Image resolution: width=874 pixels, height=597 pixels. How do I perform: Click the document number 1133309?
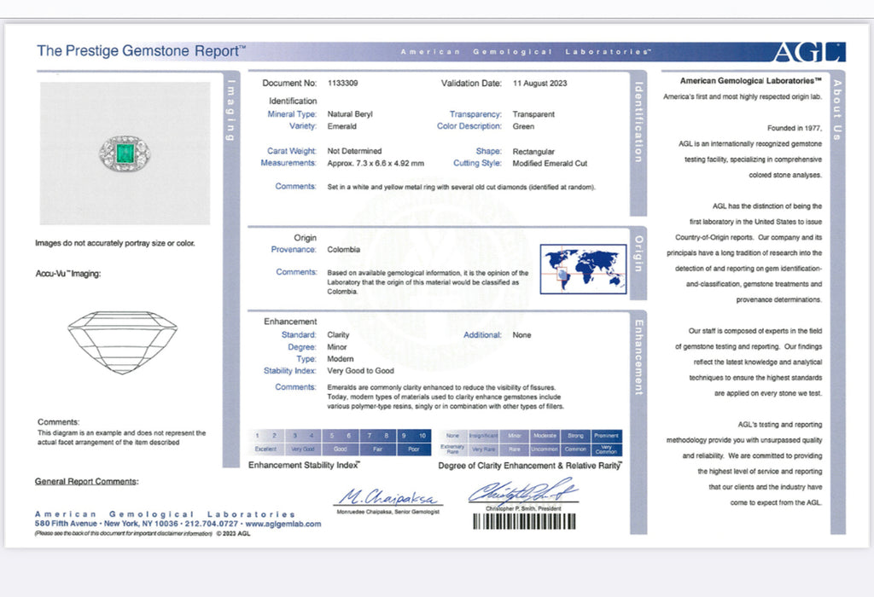click(343, 84)
